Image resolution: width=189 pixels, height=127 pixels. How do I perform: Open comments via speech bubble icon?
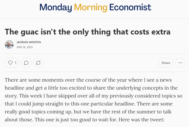[x=26, y=63]
